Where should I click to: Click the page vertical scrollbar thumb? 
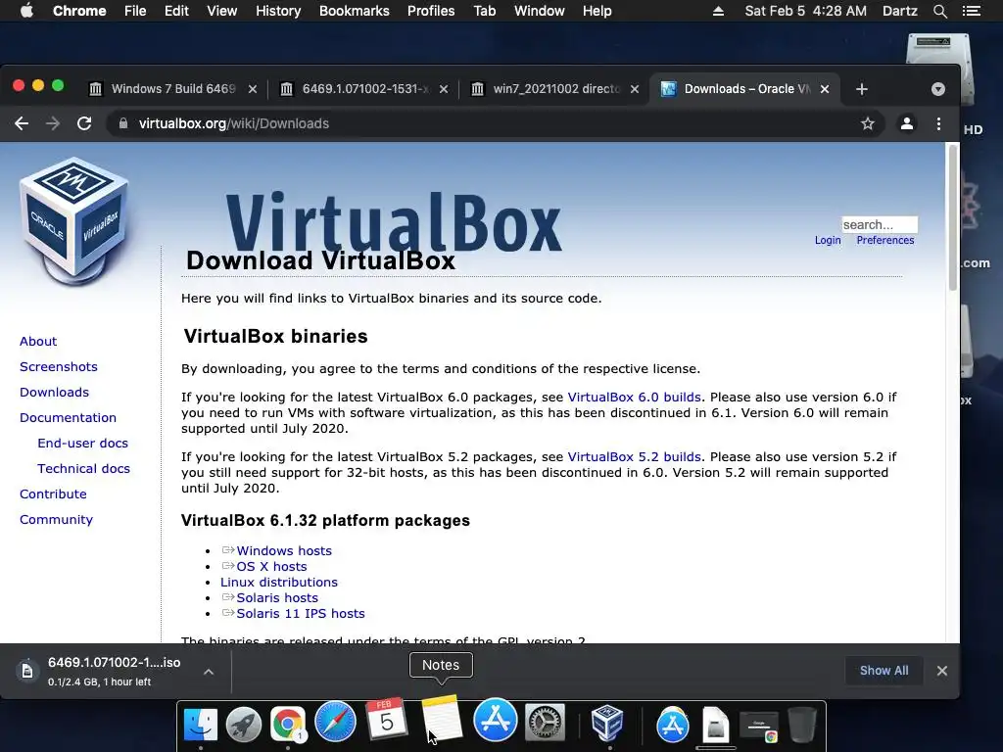tap(953, 217)
